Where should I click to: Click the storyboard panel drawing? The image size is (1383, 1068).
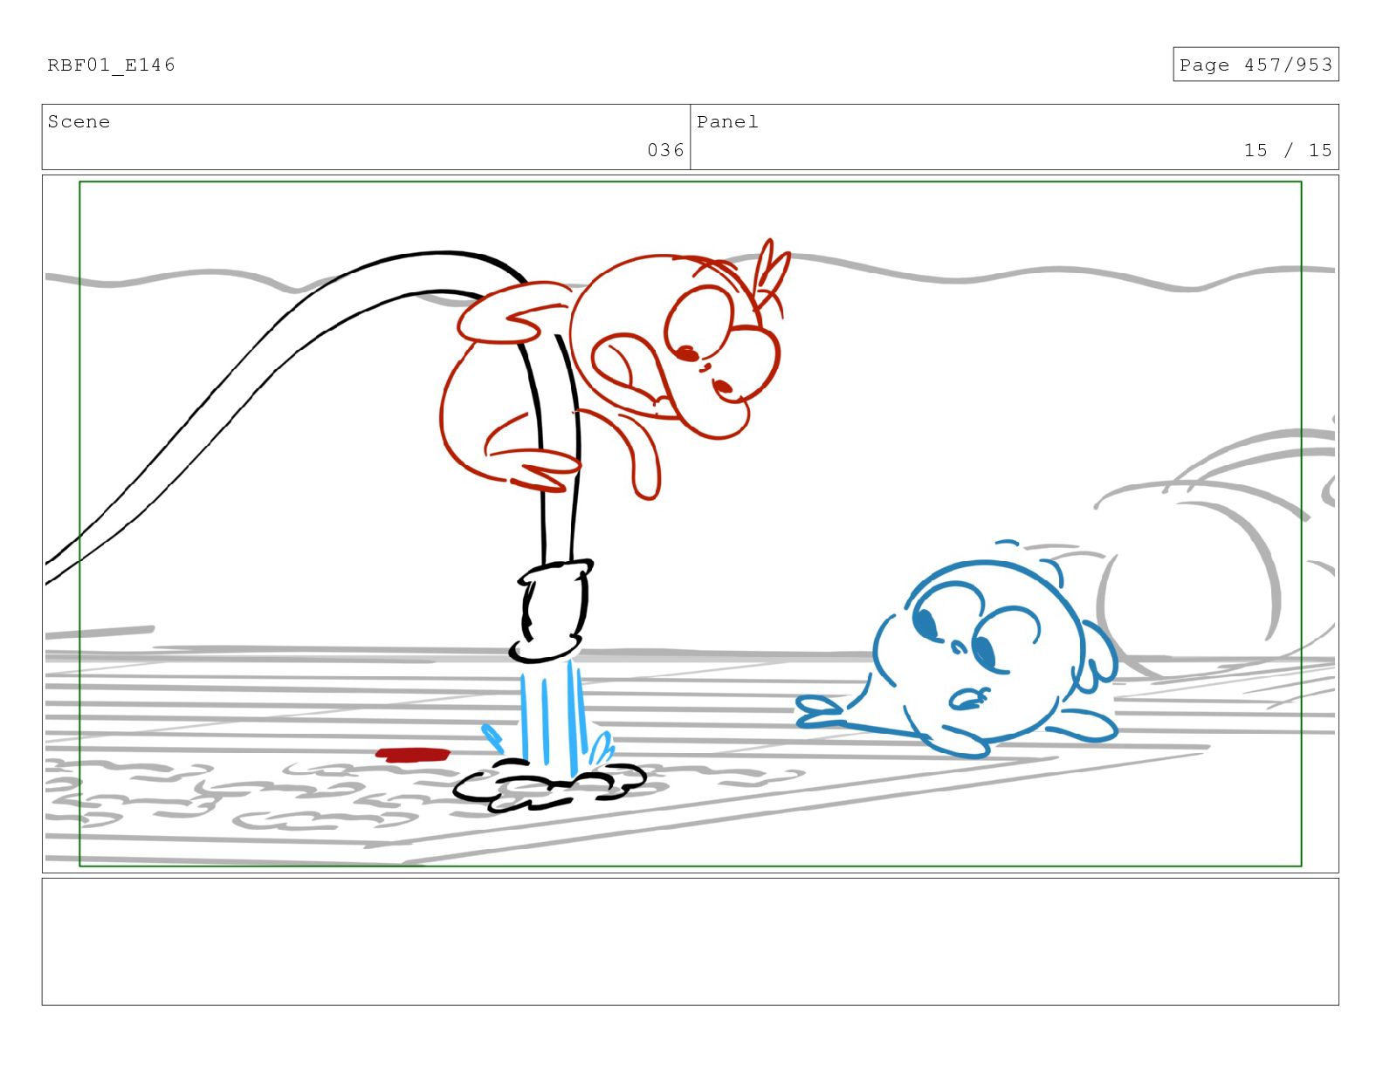(690, 524)
